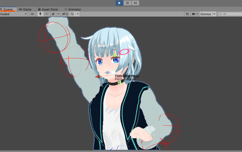242x152 pixels.
Task: Open the Game tab
Action: pyautogui.click(x=25, y=9)
